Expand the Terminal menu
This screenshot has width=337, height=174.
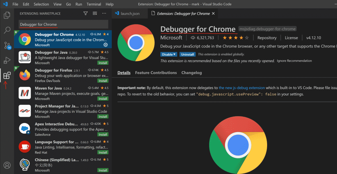[x=94, y=4]
